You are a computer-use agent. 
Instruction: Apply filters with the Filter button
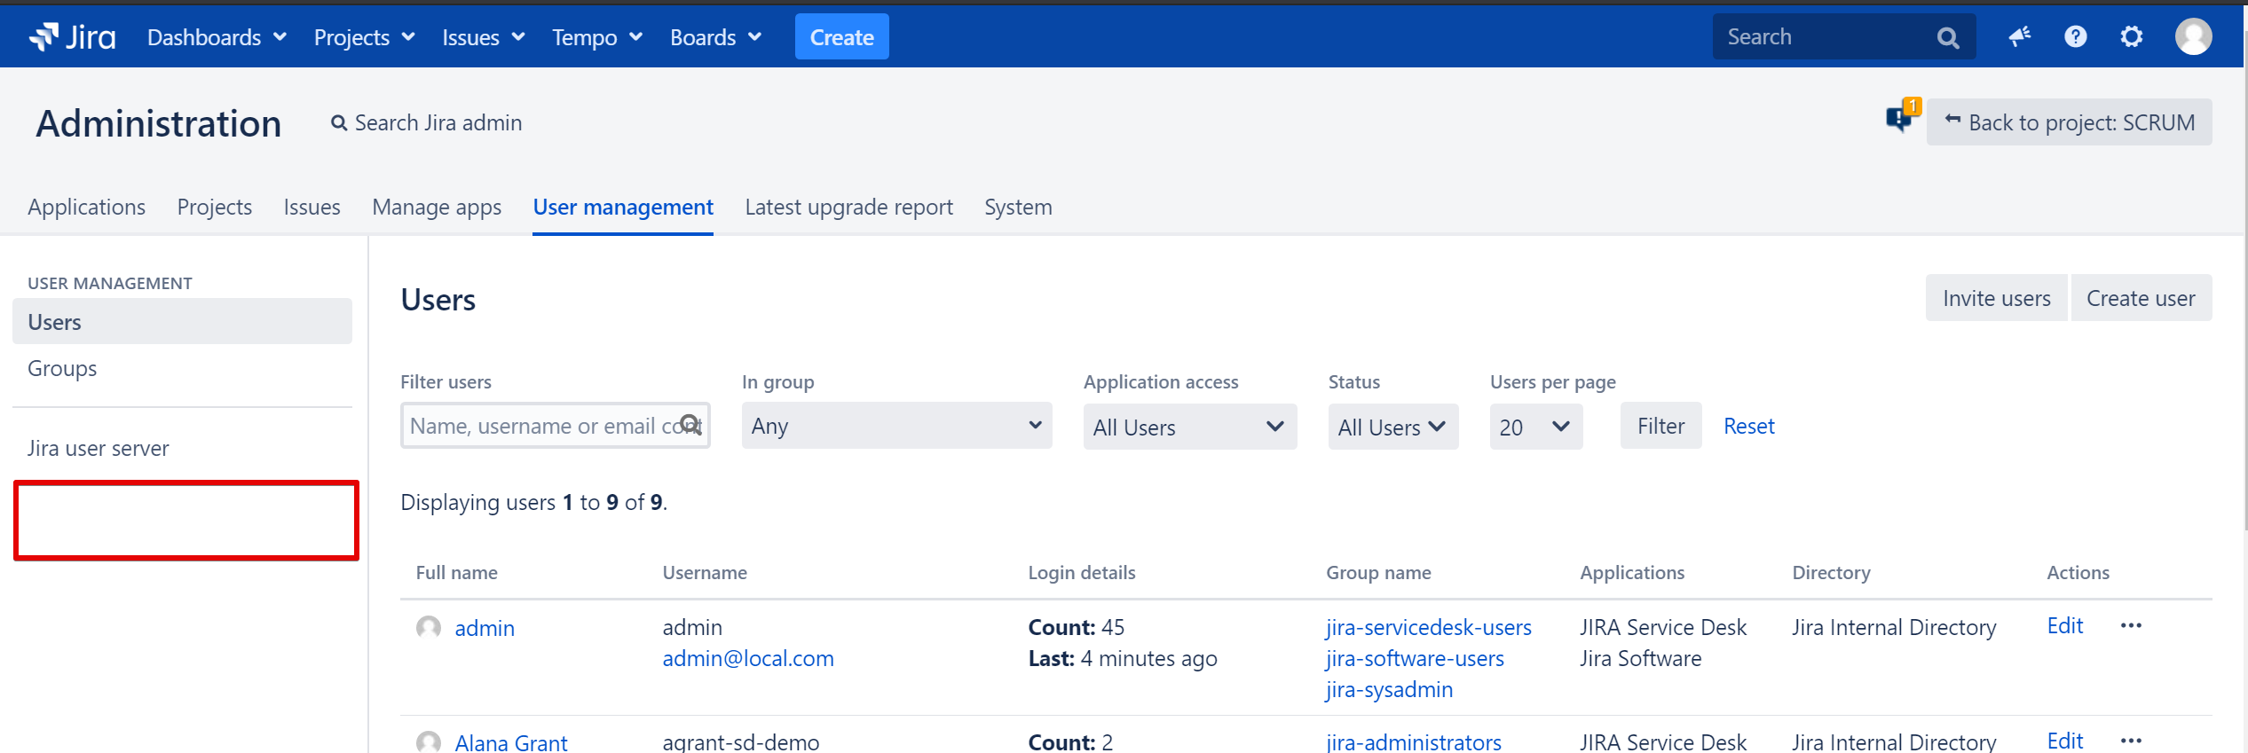tap(1660, 426)
